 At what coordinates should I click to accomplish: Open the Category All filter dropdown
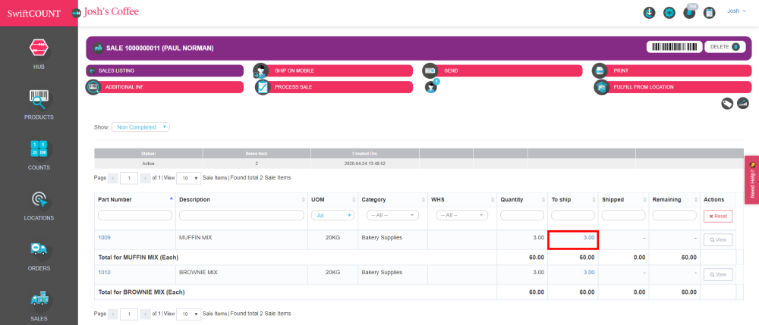click(x=392, y=215)
